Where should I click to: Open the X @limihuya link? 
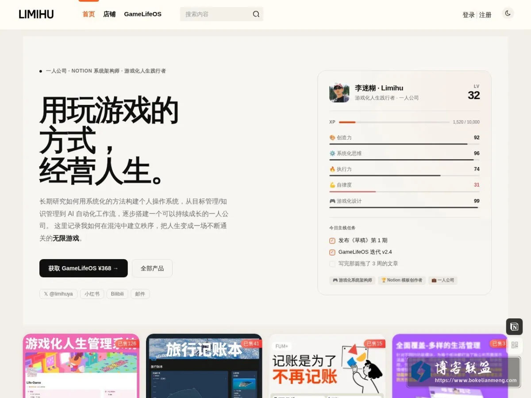(58, 294)
